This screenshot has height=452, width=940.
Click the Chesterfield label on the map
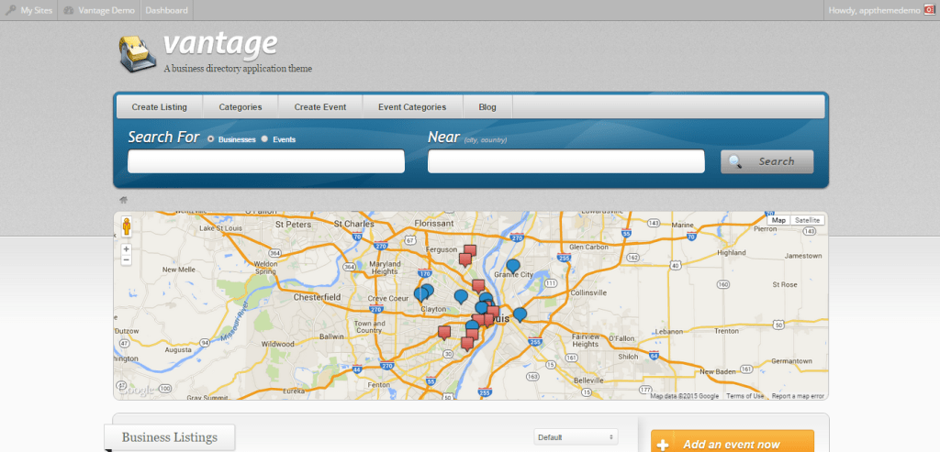pyautogui.click(x=317, y=297)
